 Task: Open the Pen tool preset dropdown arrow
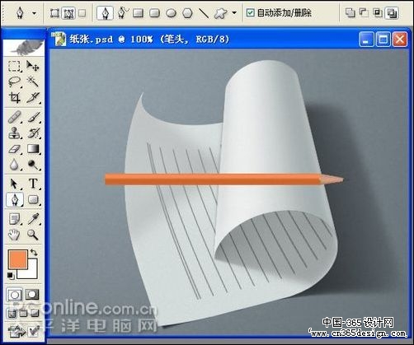pyautogui.click(x=35, y=13)
